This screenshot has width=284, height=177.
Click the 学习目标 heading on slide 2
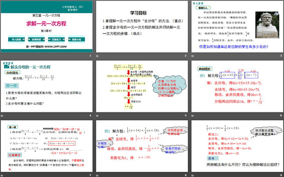(138, 13)
